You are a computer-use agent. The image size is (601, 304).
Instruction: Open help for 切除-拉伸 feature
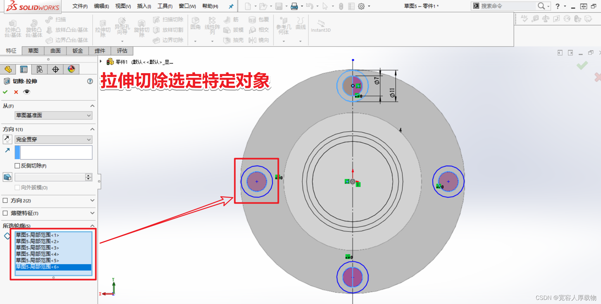pos(90,81)
